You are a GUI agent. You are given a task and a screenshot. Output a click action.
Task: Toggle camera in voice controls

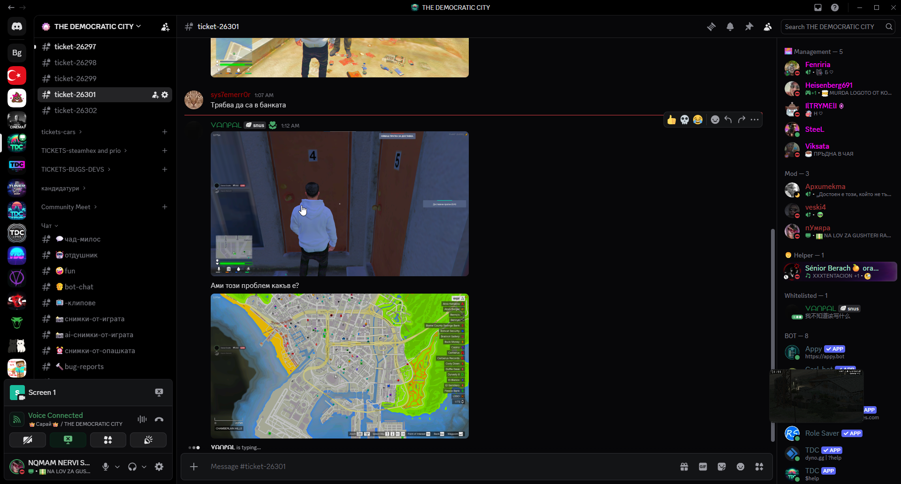28,440
